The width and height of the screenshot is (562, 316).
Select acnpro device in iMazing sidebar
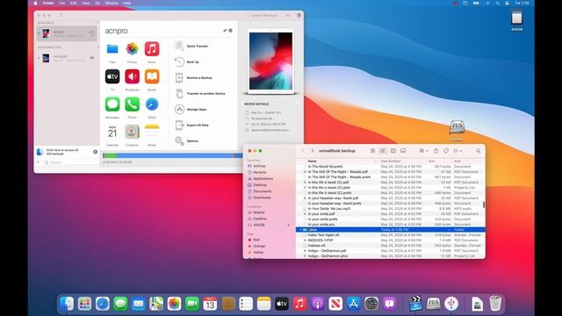coord(67,33)
